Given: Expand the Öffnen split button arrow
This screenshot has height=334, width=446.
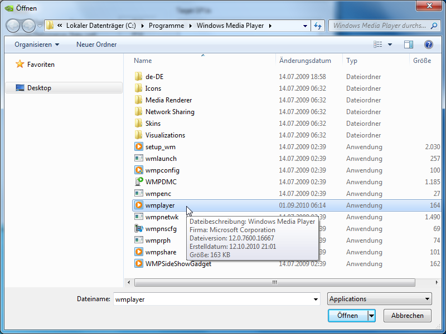Looking at the screenshot, I should 371,316.
